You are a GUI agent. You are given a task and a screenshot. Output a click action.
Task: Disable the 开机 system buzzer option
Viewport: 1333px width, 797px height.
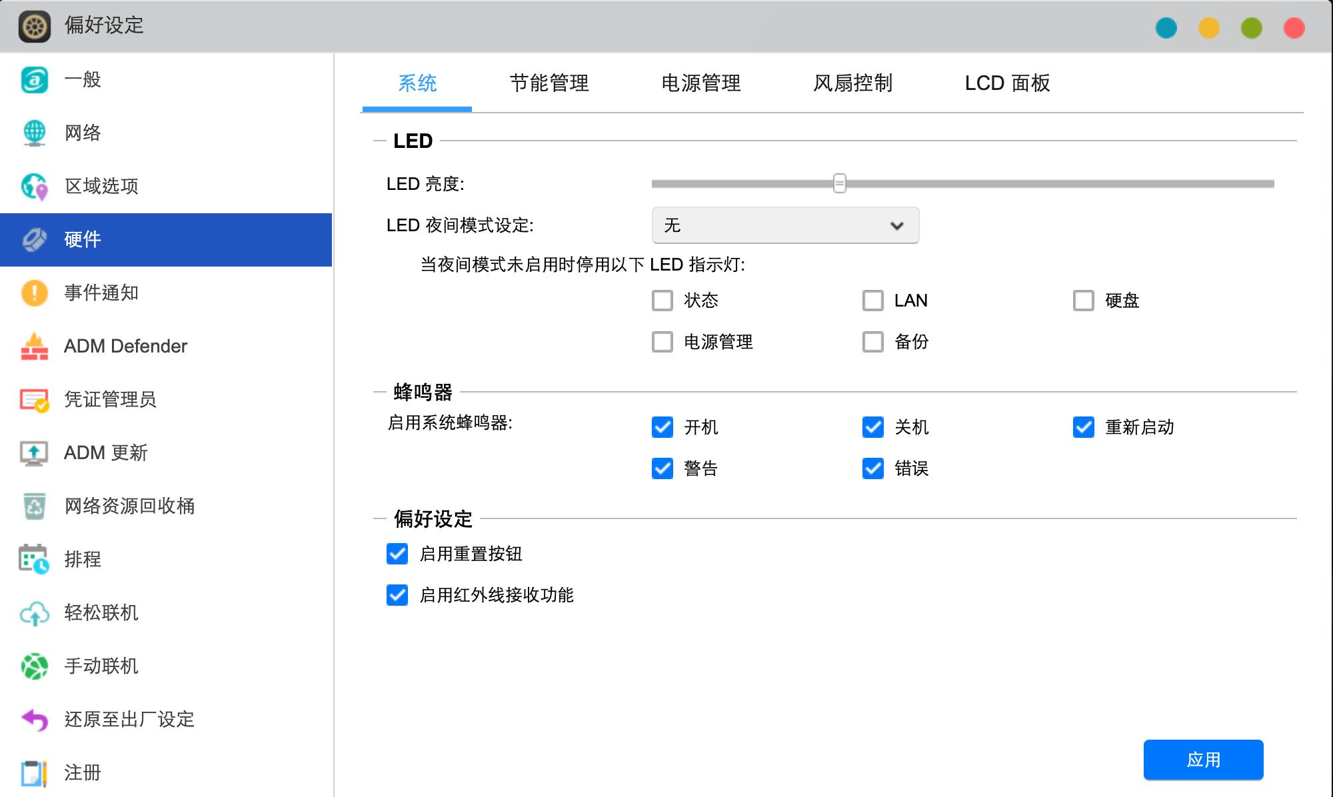coord(661,428)
